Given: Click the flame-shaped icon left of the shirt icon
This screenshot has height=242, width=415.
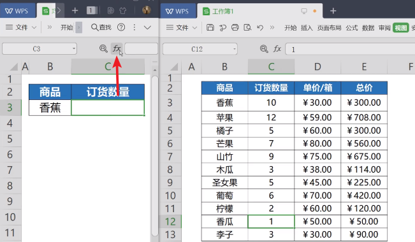Looking at the screenshot, I should point(111,11).
